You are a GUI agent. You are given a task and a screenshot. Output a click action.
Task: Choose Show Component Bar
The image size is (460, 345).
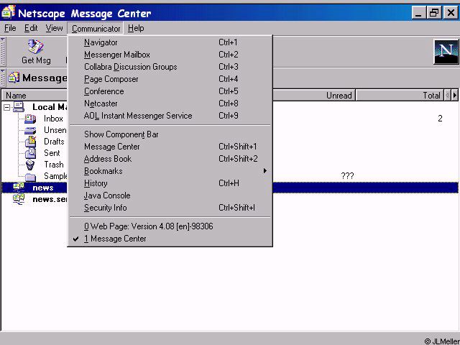170,134
